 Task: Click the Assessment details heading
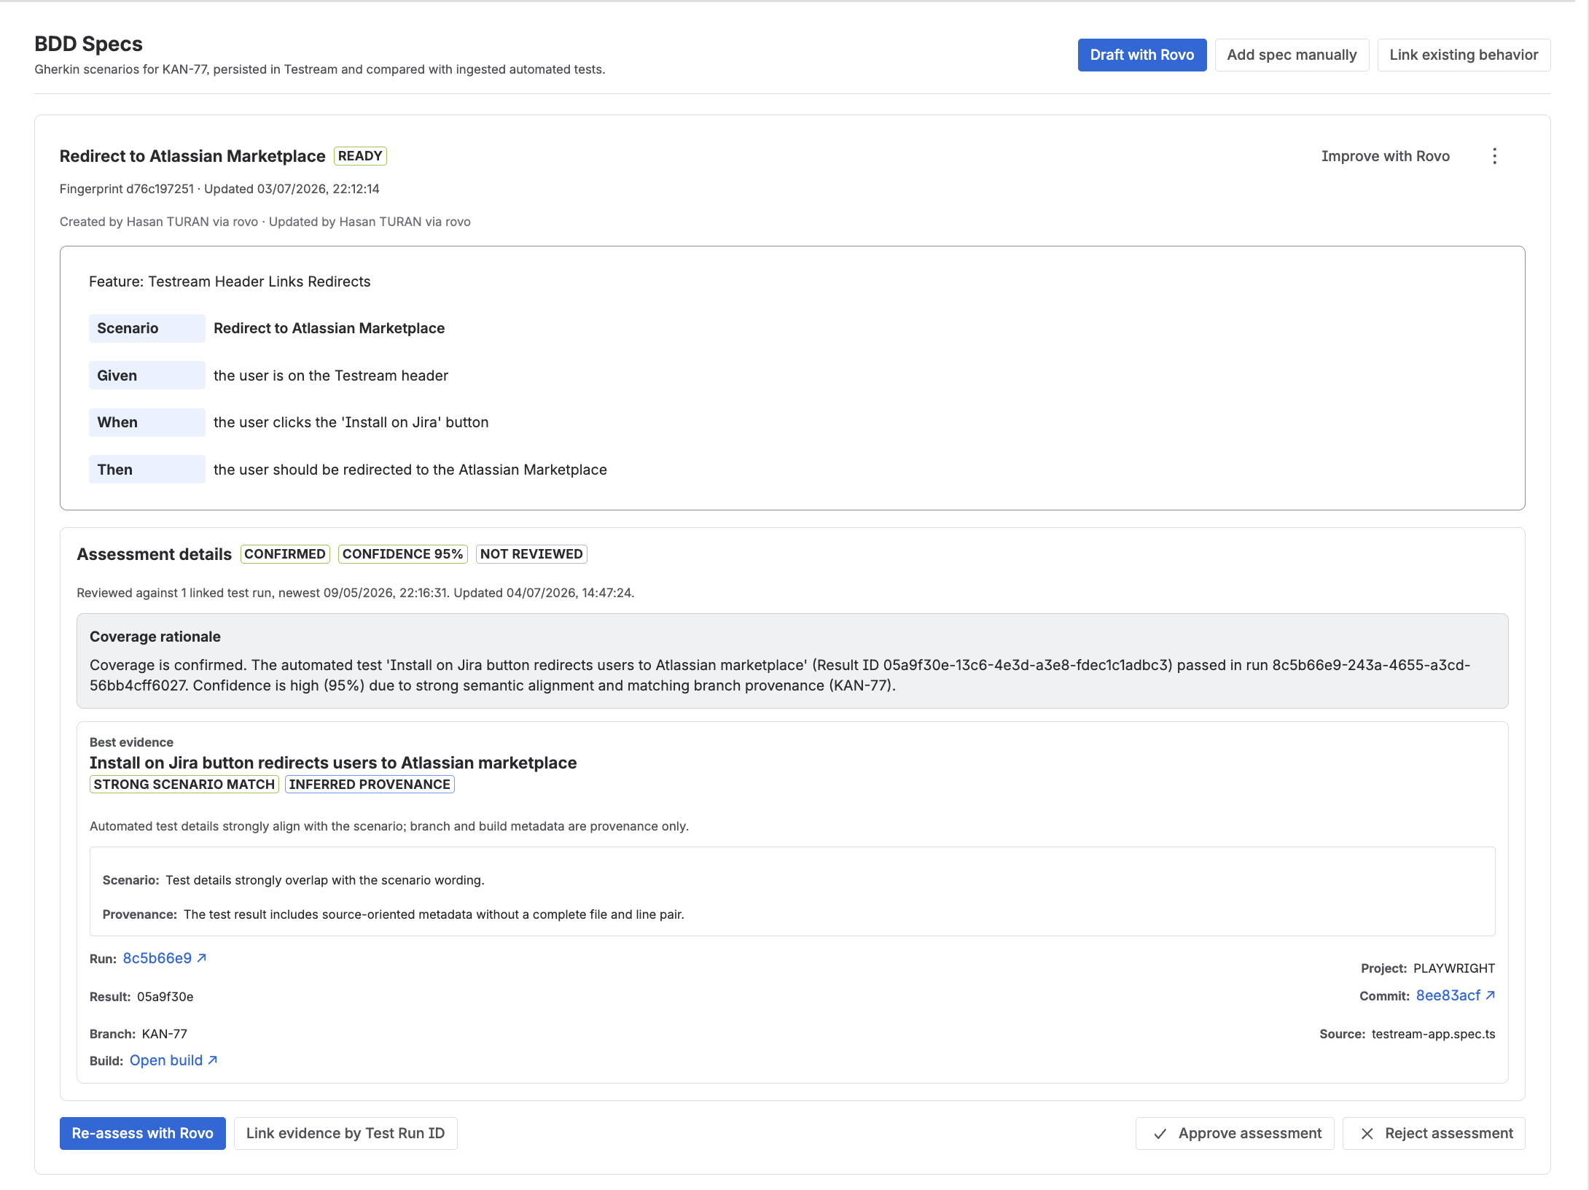155,554
